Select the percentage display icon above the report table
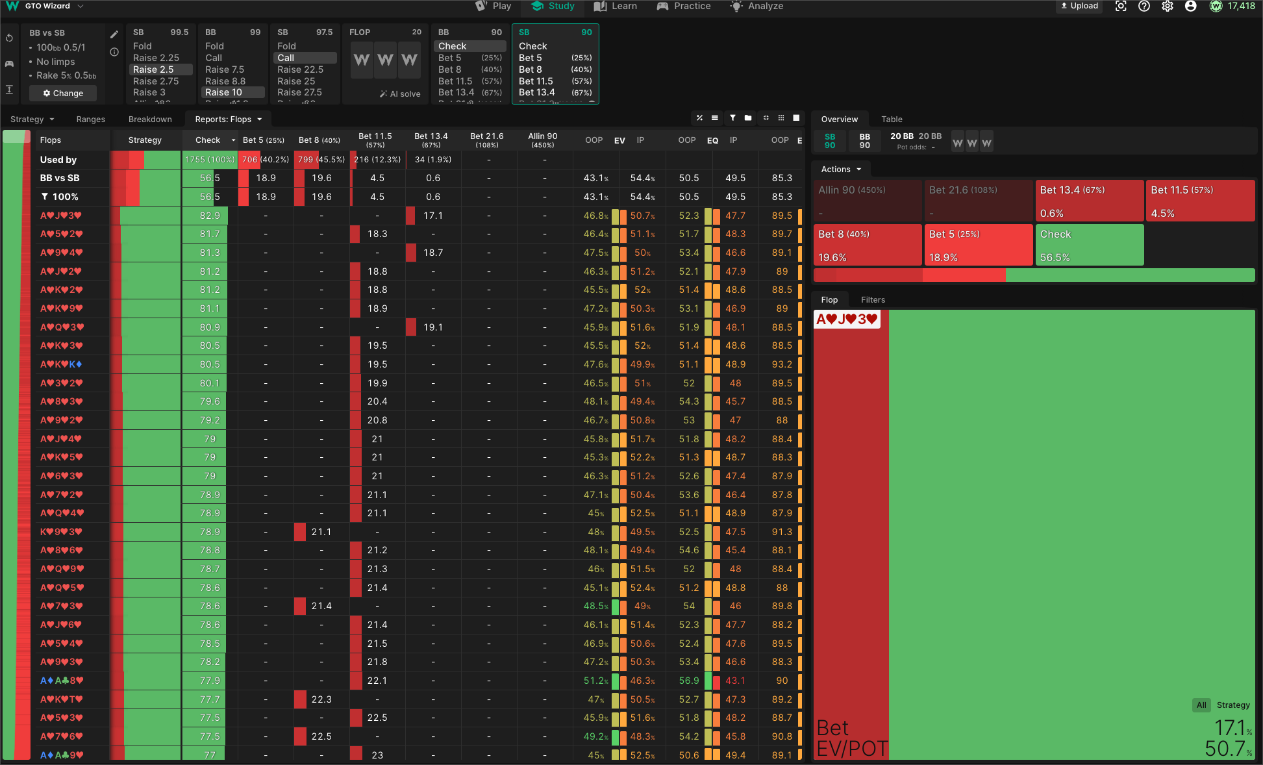Screen dimensions: 1263x765 click(699, 118)
